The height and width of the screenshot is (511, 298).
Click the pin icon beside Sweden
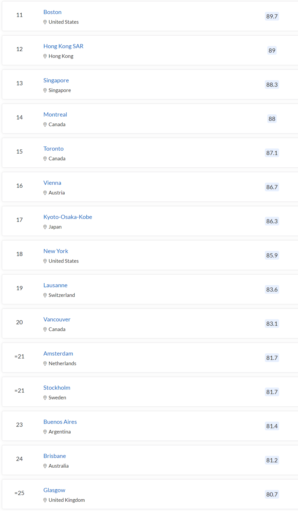tap(45, 398)
